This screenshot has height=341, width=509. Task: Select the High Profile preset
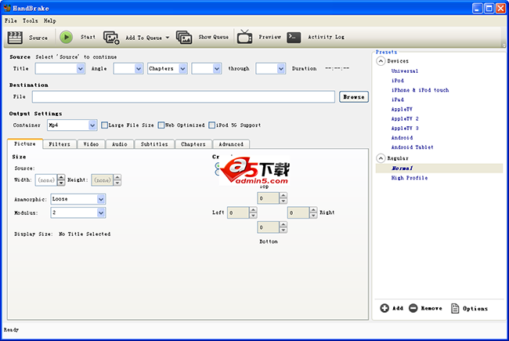(x=410, y=178)
